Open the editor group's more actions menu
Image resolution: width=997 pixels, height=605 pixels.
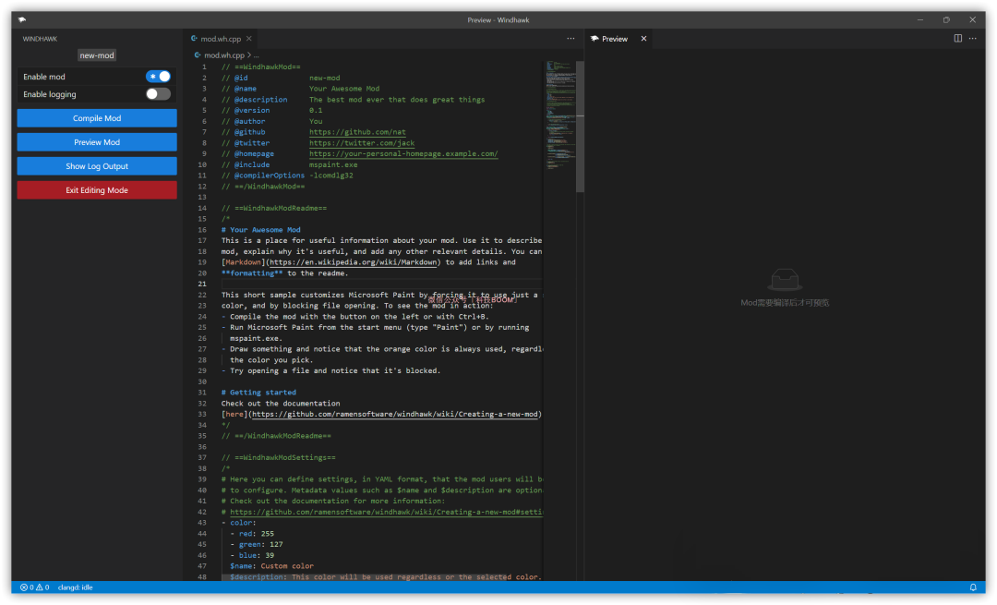(x=571, y=39)
